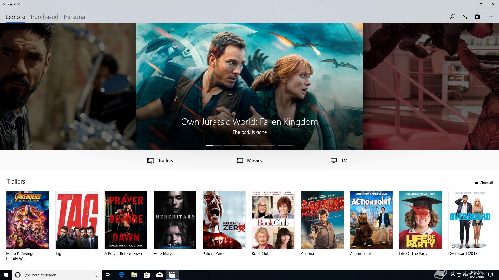Image resolution: width=499 pixels, height=280 pixels.
Task: Switch to the Explore tab
Action: coord(16,17)
